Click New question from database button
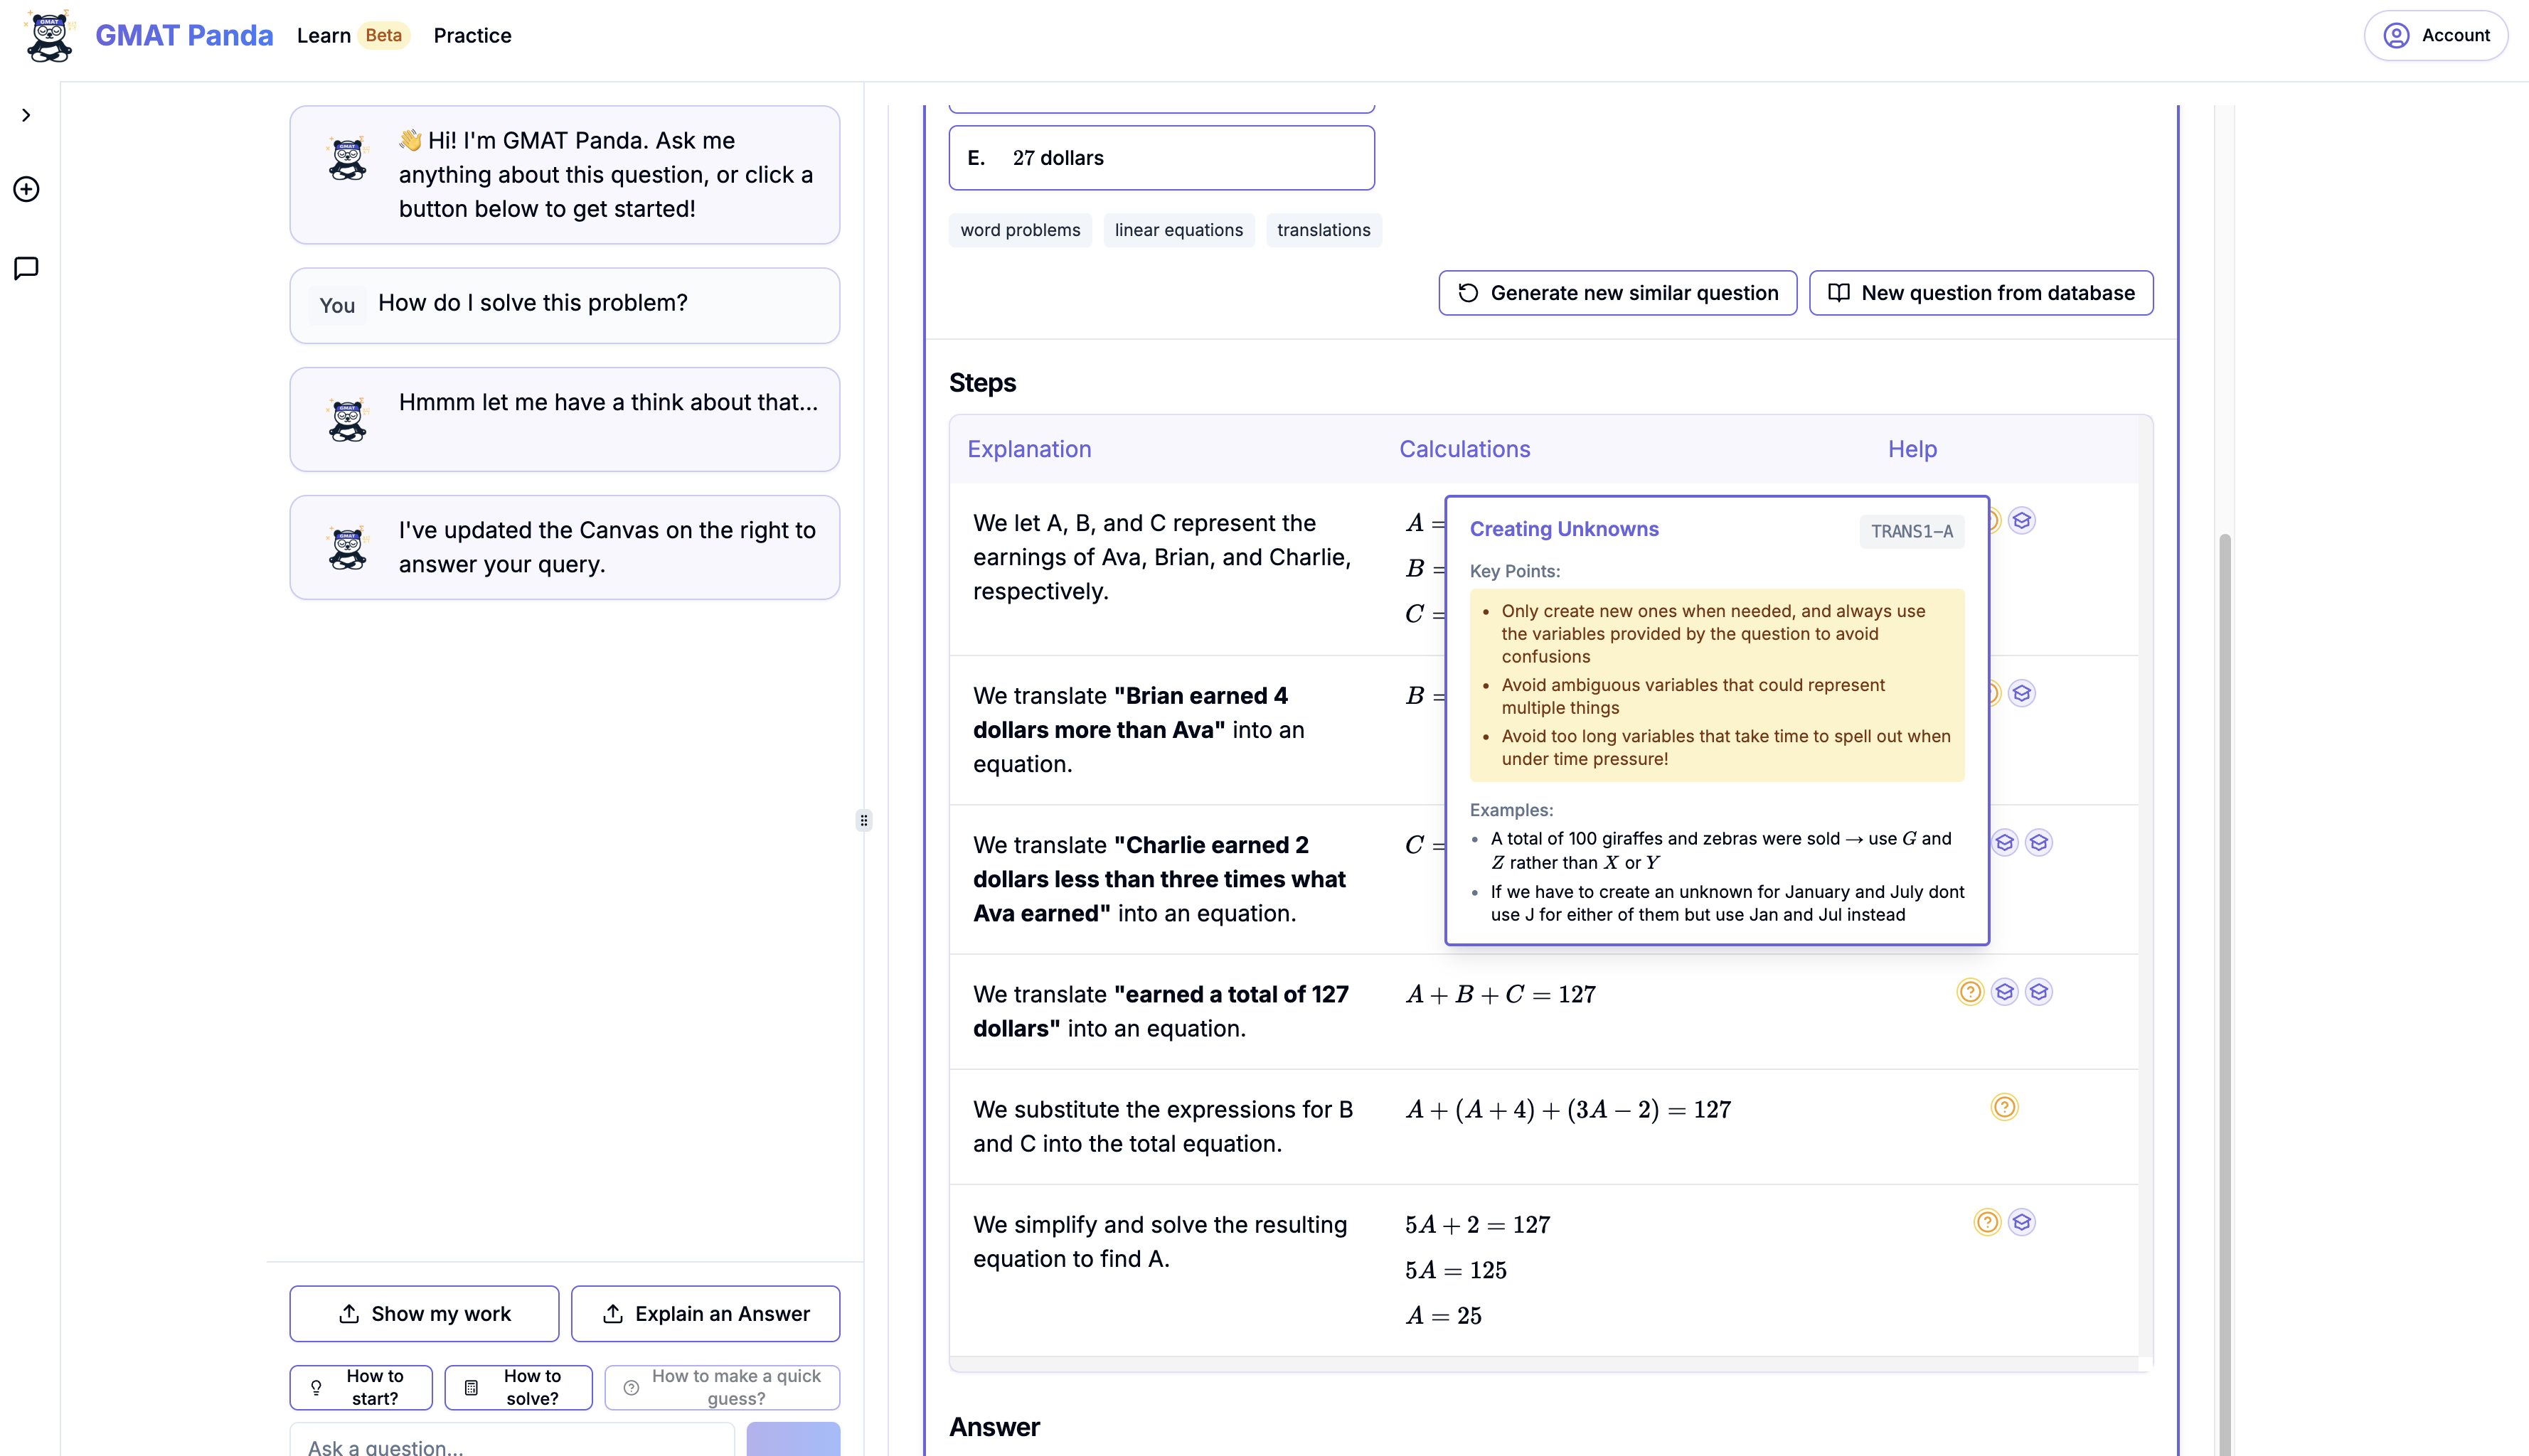This screenshot has width=2529, height=1456. point(1980,293)
